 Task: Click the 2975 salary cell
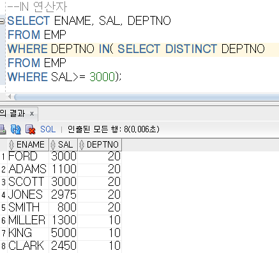(x=63, y=195)
